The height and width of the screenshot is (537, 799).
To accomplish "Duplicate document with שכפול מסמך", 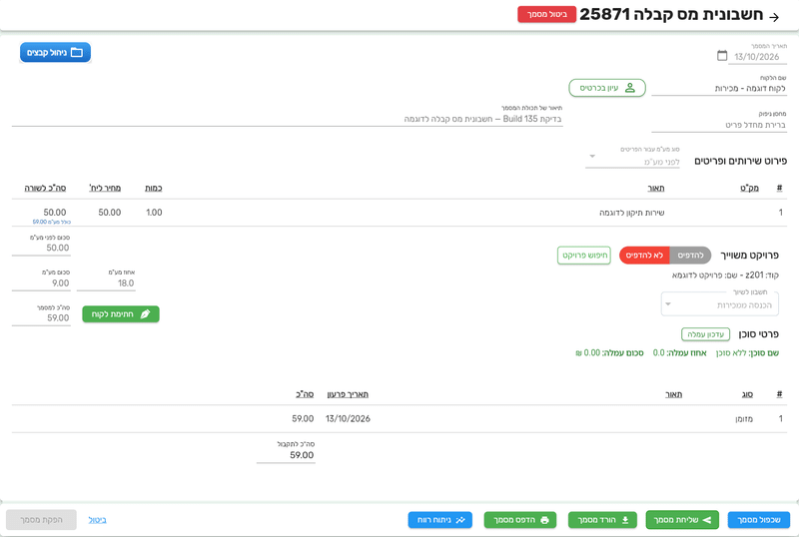I will click(x=759, y=520).
